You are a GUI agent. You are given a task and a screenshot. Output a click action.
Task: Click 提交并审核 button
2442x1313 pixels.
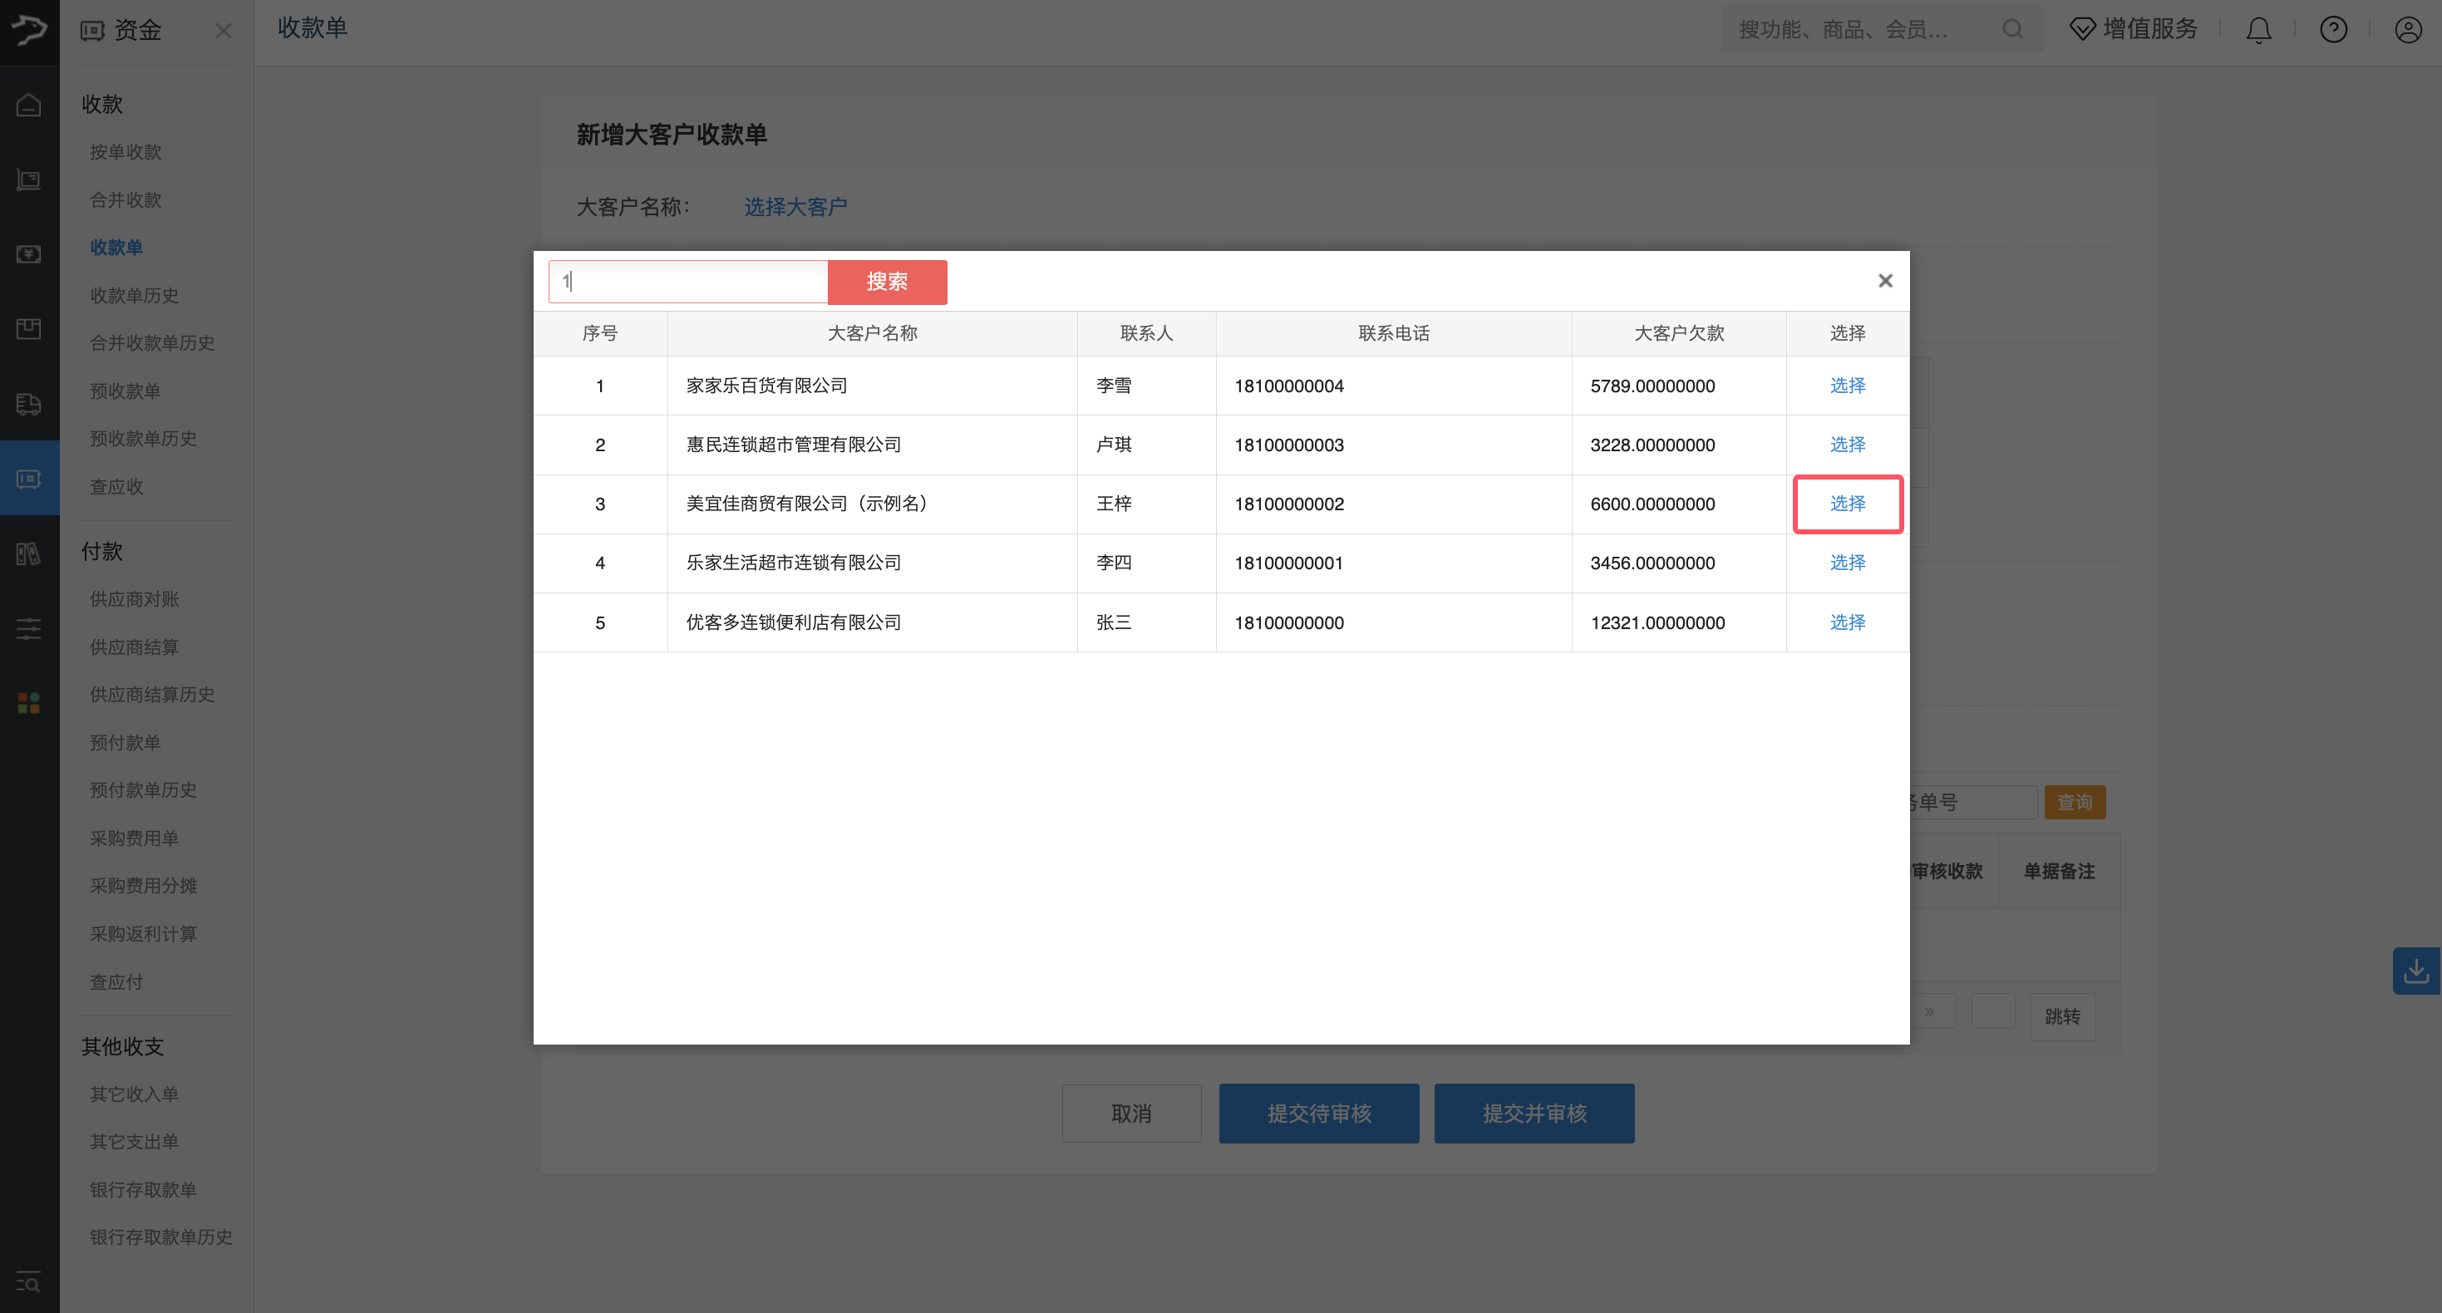coord(1534,1113)
